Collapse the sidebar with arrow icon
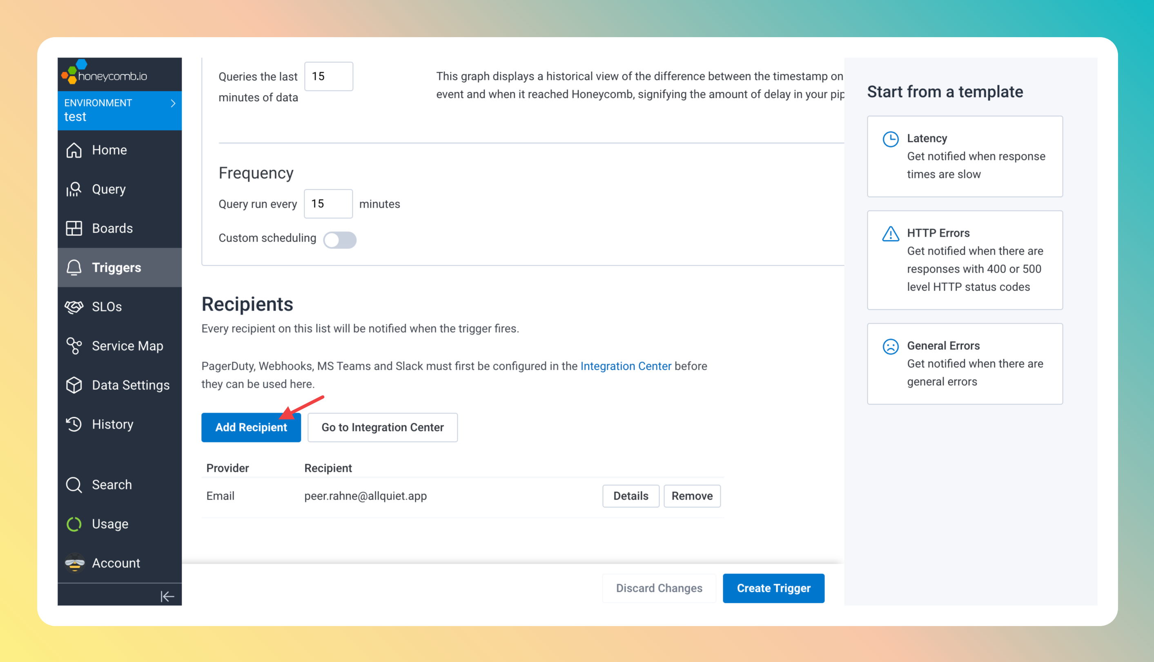 coord(167,596)
